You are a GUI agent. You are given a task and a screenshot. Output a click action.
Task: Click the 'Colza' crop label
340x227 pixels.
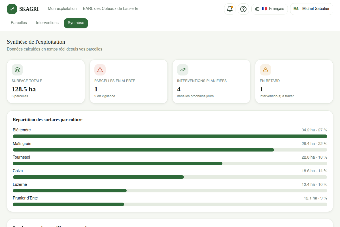tap(18, 171)
